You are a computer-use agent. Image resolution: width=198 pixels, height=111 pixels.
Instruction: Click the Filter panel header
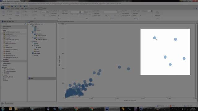(x=42, y=78)
